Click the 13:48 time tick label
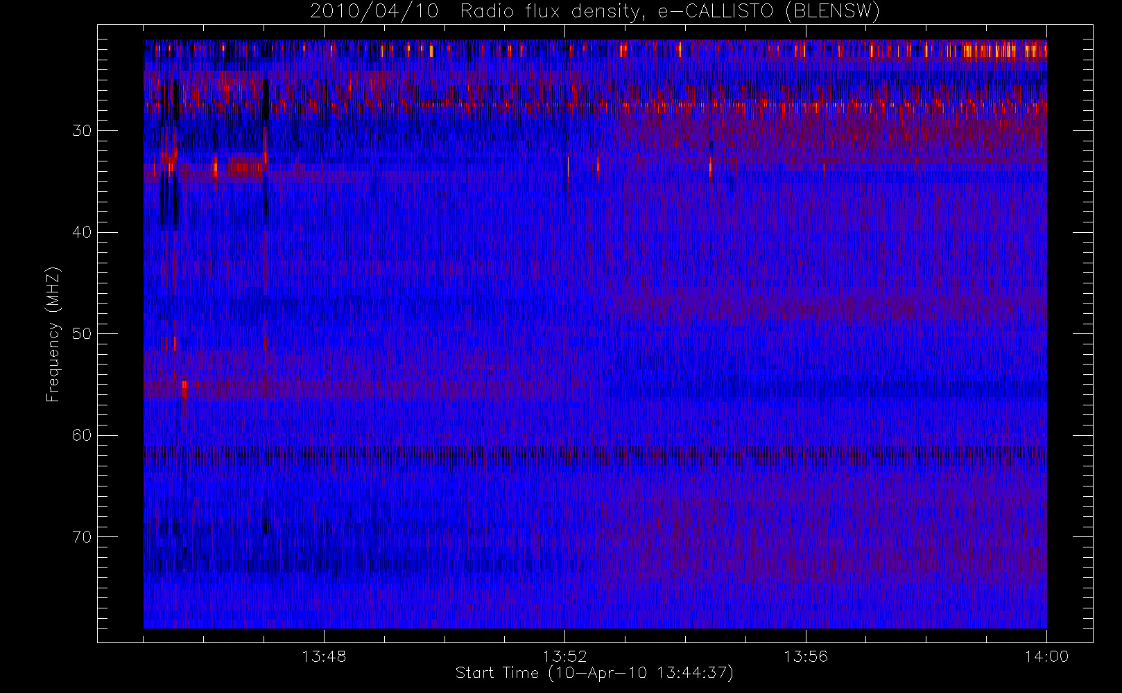 [324, 656]
